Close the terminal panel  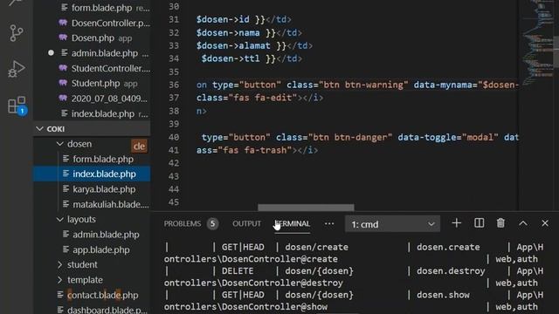pos(545,223)
